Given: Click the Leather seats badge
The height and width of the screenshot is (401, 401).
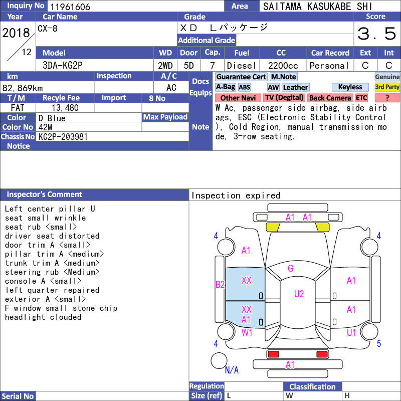Looking at the screenshot, I should 296,87.
